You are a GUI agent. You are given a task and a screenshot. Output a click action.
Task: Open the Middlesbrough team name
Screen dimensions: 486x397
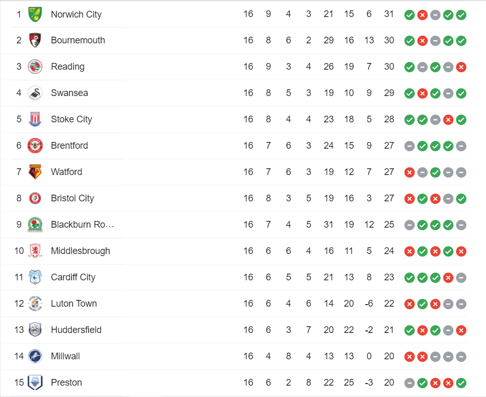(80, 251)
